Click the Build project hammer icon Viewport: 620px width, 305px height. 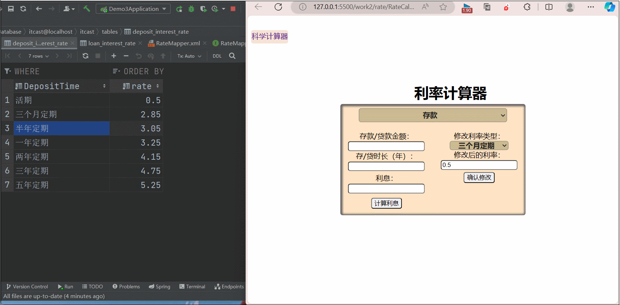tap(87, 9)
